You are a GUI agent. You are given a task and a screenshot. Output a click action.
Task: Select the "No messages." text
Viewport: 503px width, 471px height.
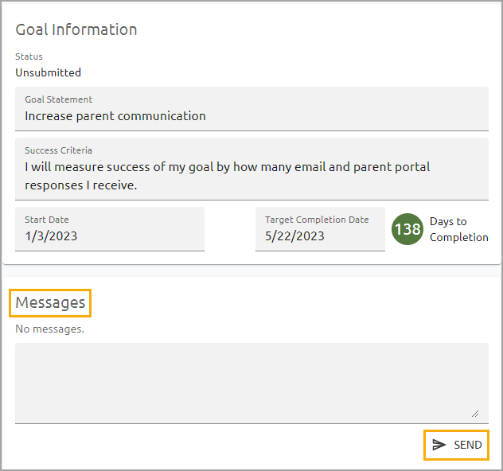pyautogui.click(x=49, y=329)
